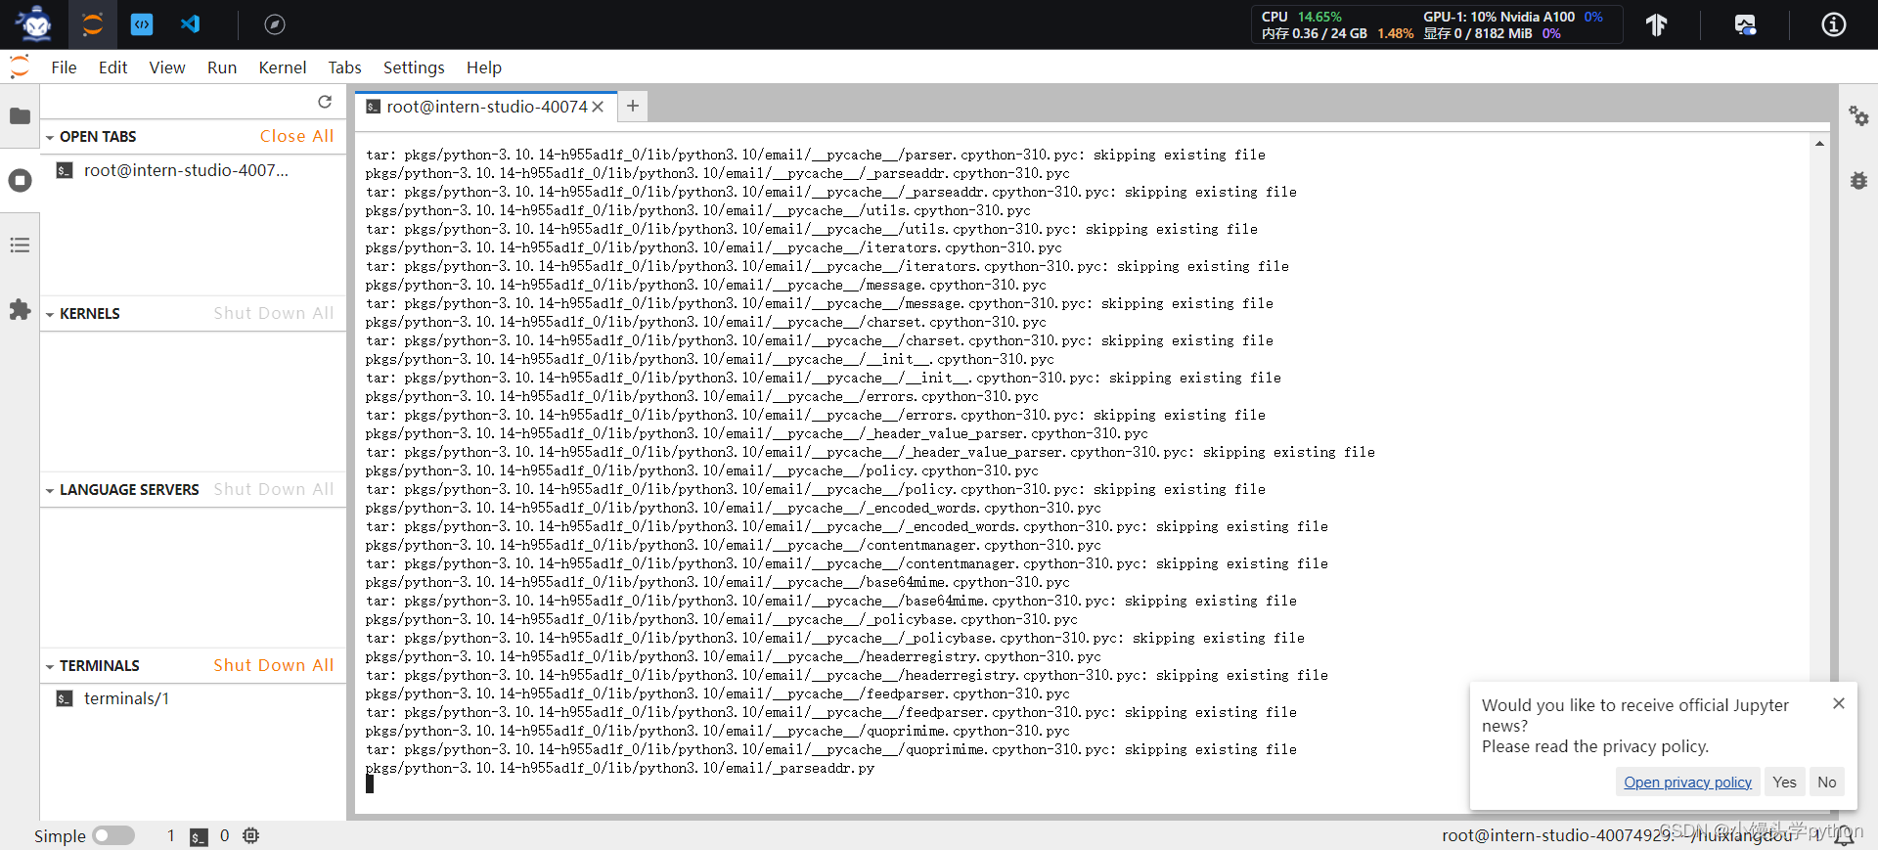Switch to the JupyterLab launcher icon
Image resolution: width=1878 pixels, height=850 pixels.
(93, 24)
